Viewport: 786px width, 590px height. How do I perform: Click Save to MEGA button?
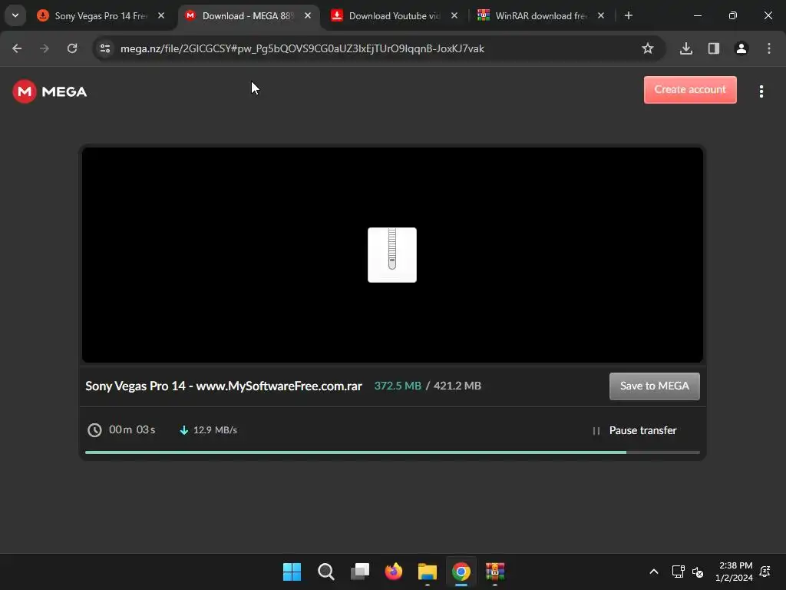654,386
